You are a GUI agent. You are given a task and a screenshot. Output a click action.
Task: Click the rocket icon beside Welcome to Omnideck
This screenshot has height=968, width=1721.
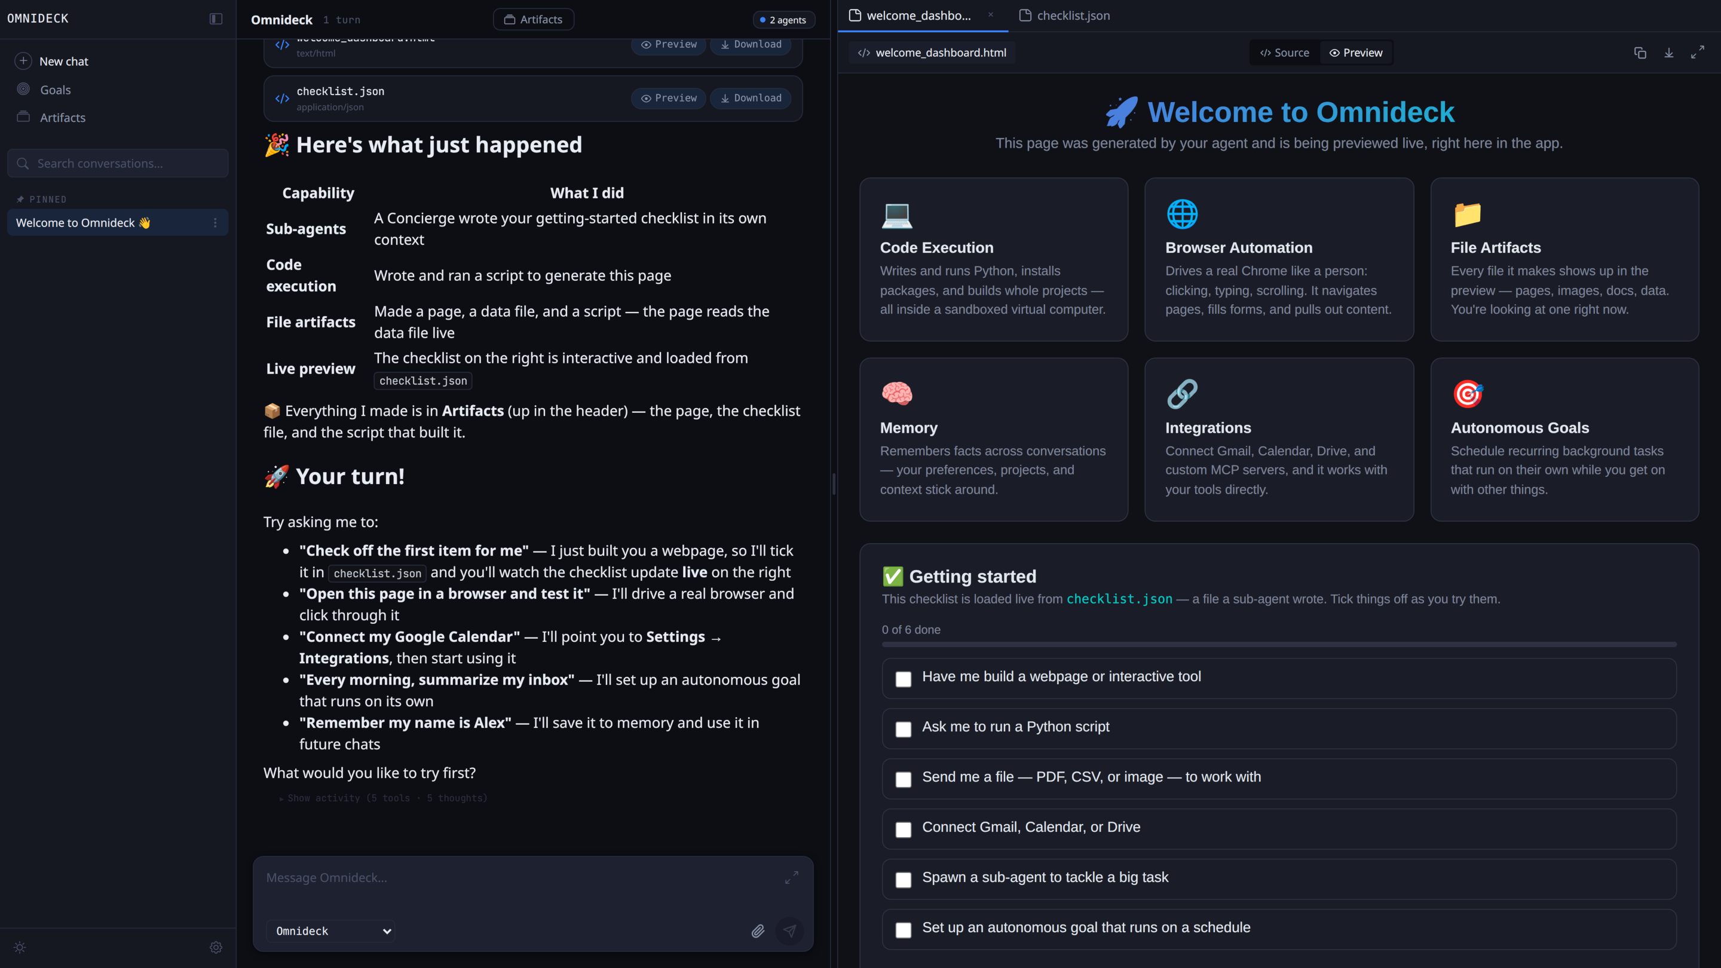pyautogui.click(x=1122, y=112)
